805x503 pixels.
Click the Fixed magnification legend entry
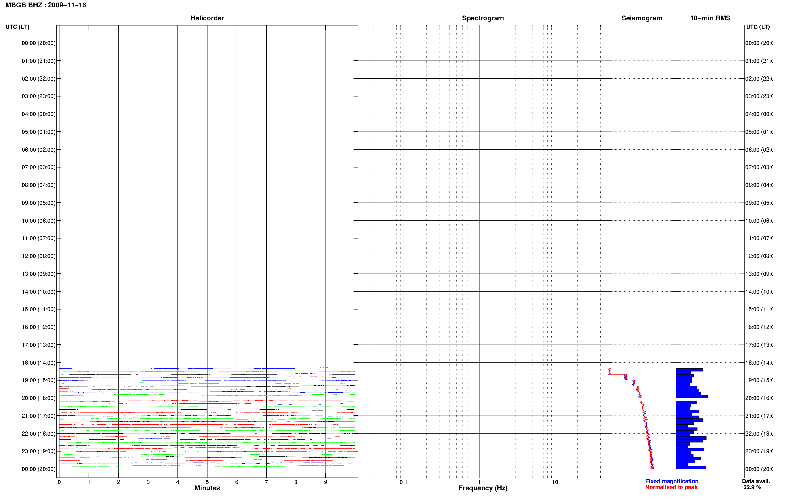click(672, 481)
